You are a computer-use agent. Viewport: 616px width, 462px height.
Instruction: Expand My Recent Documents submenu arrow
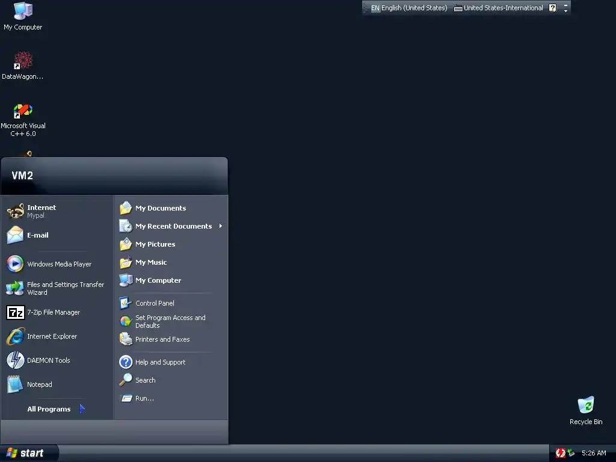coord(221,226)
